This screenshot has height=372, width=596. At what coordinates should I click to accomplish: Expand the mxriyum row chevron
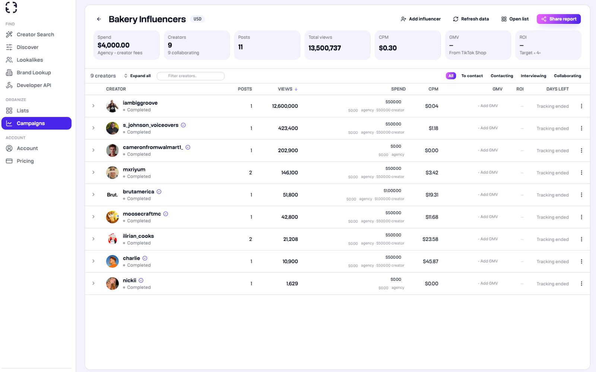[x=93, y=172]
